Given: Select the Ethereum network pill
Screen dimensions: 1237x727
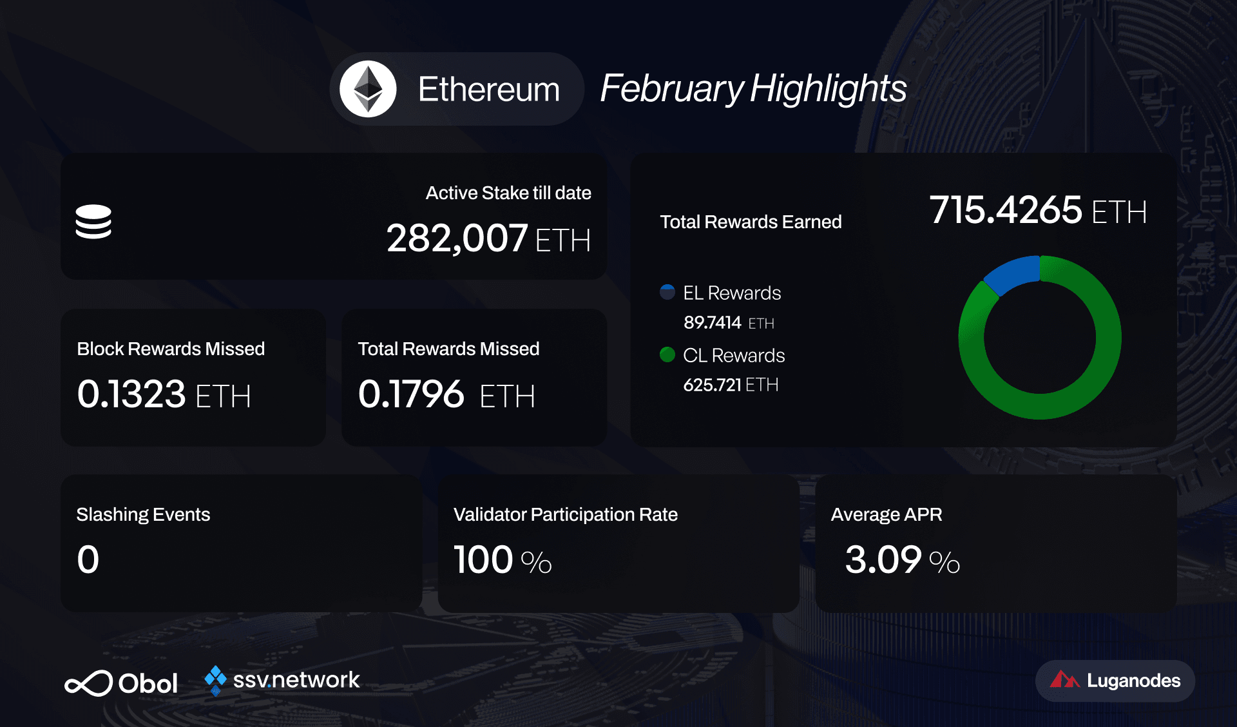Looking at the screenshot, I should coord(457,89).
